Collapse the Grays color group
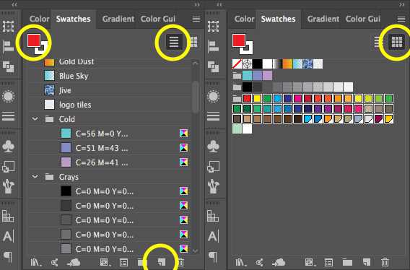The image size is (410, 270). click(35, 177)
